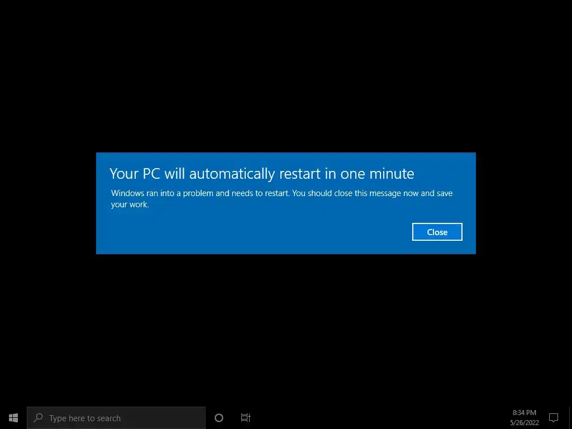
Task: Open the Windows Start menu
Action: [13, 418]
